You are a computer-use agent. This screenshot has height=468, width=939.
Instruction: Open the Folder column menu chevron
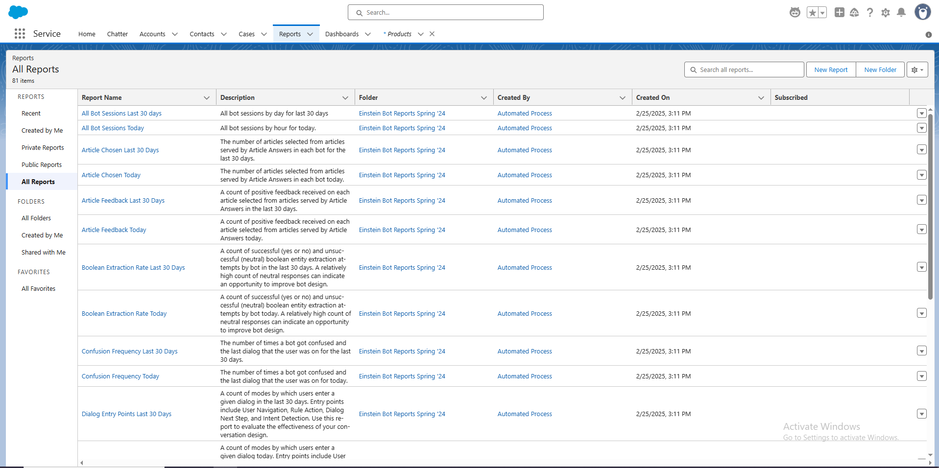tap(484, 98)
